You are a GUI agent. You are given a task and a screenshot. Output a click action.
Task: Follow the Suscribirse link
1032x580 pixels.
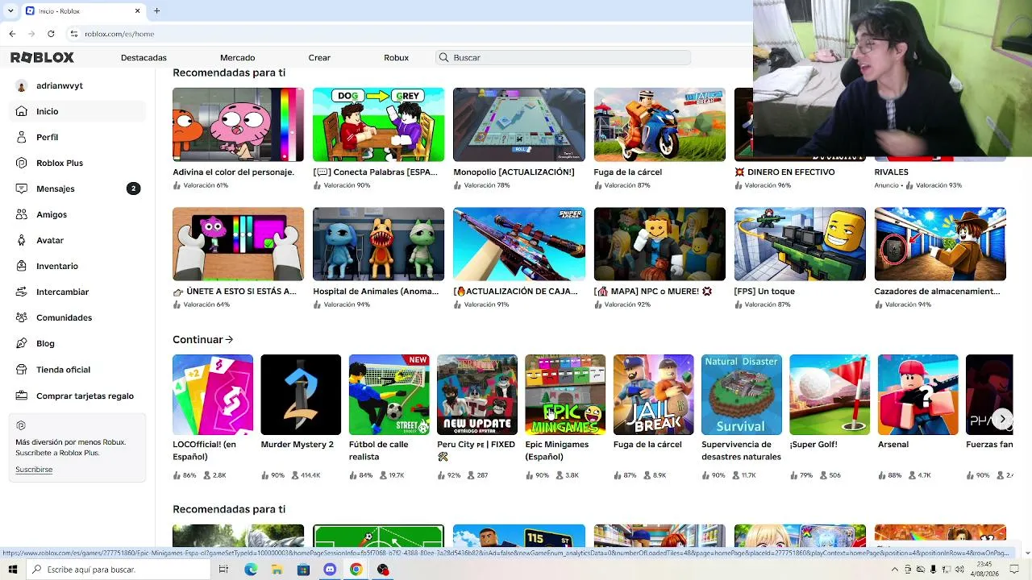(34, 470)
